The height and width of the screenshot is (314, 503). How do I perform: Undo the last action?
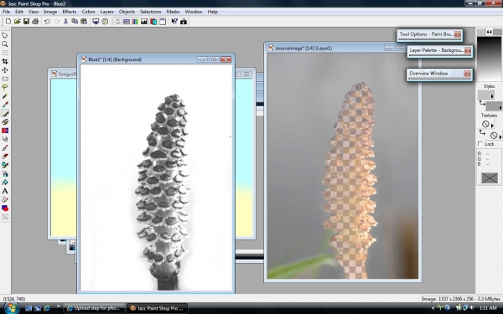tap(47, 22)
